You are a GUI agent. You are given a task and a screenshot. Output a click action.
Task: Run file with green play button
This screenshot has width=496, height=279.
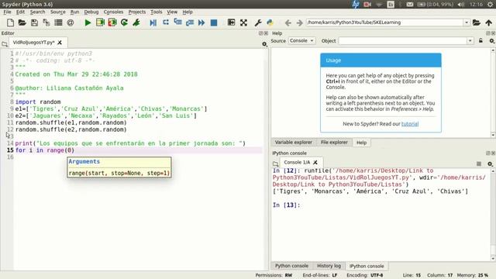(x=88, y=22)
